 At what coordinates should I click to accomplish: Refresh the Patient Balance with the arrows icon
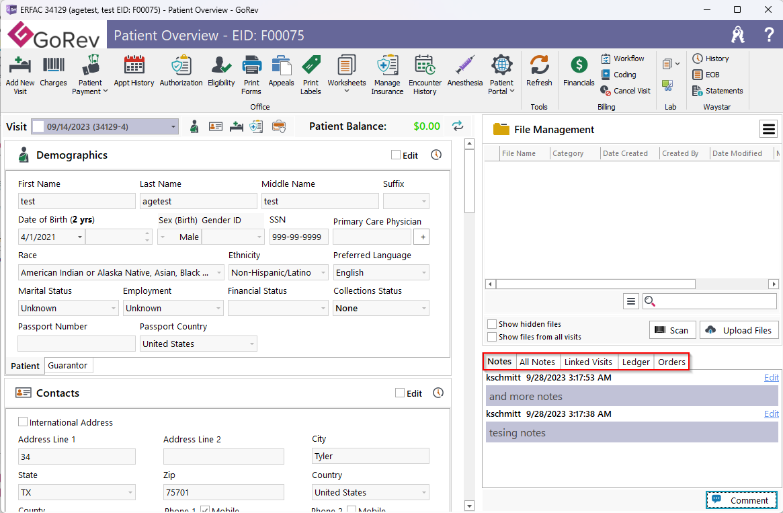click(458, 126)
